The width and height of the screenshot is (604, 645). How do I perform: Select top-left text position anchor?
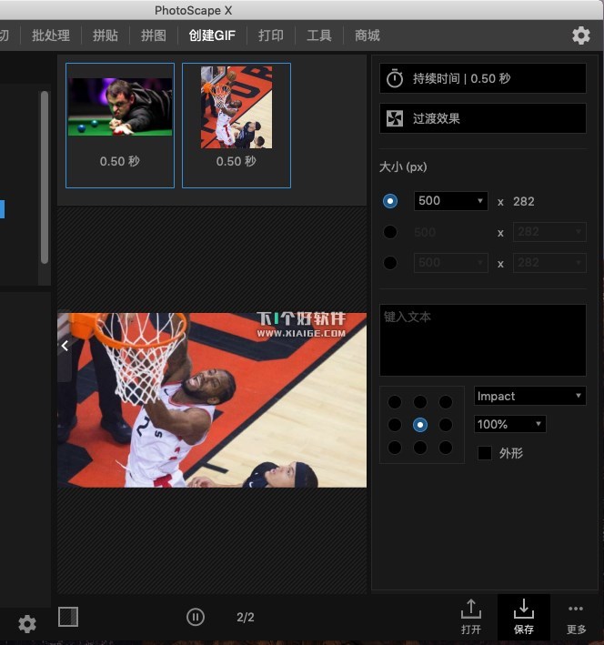tap(394, 402)
